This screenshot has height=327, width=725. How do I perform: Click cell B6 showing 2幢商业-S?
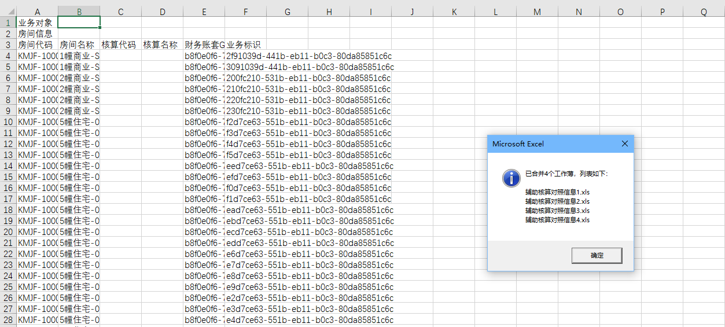[x=79, y=78]
